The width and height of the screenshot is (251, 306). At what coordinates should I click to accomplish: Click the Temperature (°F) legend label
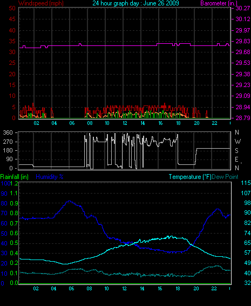(x=190, y=177)
